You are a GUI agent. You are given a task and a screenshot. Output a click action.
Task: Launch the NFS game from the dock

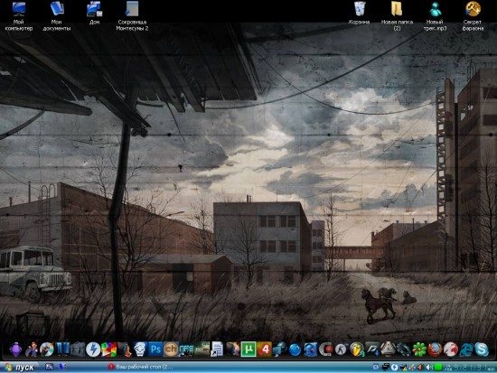point(186,350)
